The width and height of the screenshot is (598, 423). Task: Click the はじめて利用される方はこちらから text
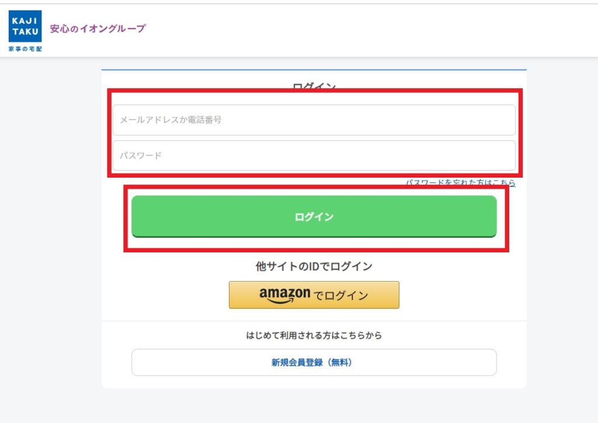click(314, 335)
